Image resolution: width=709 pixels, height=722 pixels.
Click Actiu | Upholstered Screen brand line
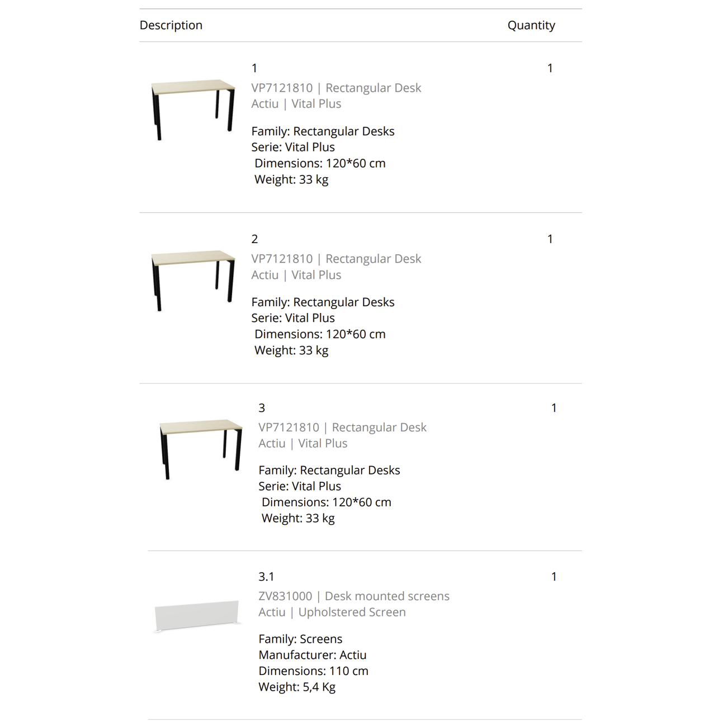pos(332,612)
